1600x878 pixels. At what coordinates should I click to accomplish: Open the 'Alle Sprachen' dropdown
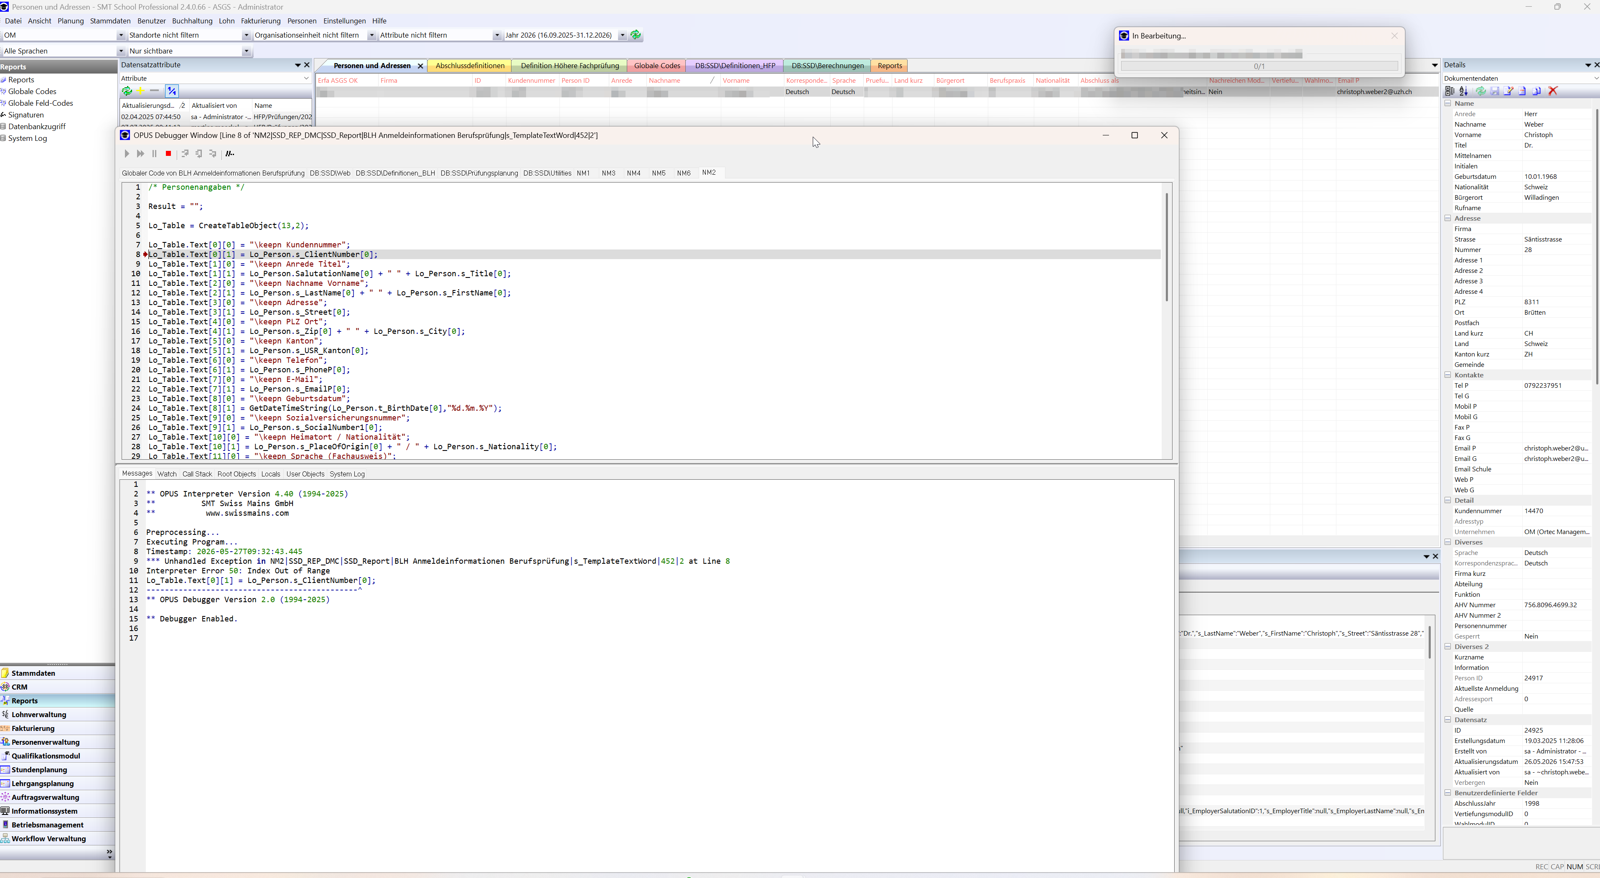pos(121,51)
